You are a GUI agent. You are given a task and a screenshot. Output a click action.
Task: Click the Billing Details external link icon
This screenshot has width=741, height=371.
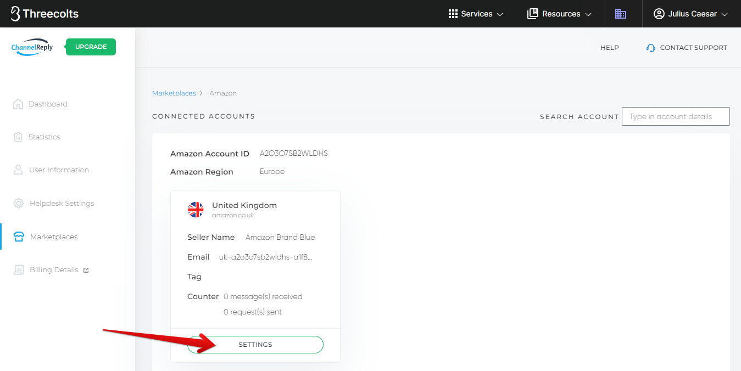point(86,270)
